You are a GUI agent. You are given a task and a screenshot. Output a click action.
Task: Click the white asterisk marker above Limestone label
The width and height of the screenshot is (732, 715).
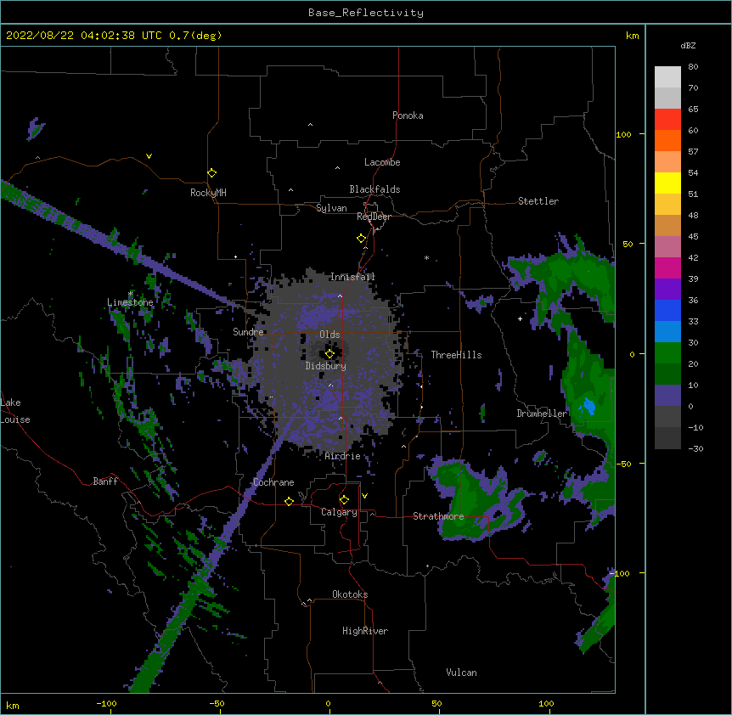click(x=130, y=294)
